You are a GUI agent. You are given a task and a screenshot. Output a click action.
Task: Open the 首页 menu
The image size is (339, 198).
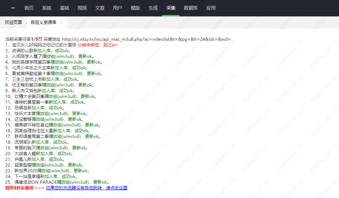pyautogui.click(x=29, y=8)
